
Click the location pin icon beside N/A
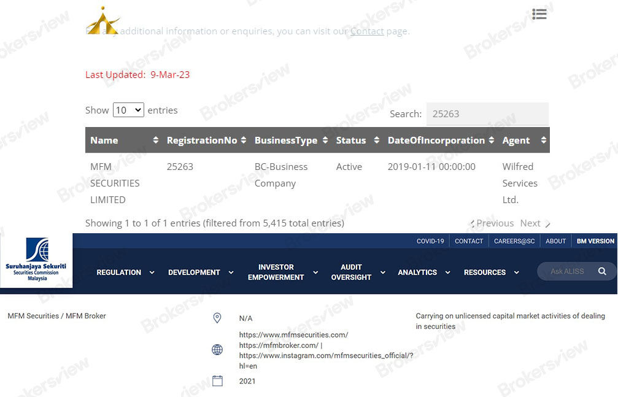[x=217, y=318]
